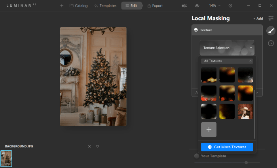Select the dark vignette frame texture
This screenshot has width=277, height=168.
tap(209, 111)
